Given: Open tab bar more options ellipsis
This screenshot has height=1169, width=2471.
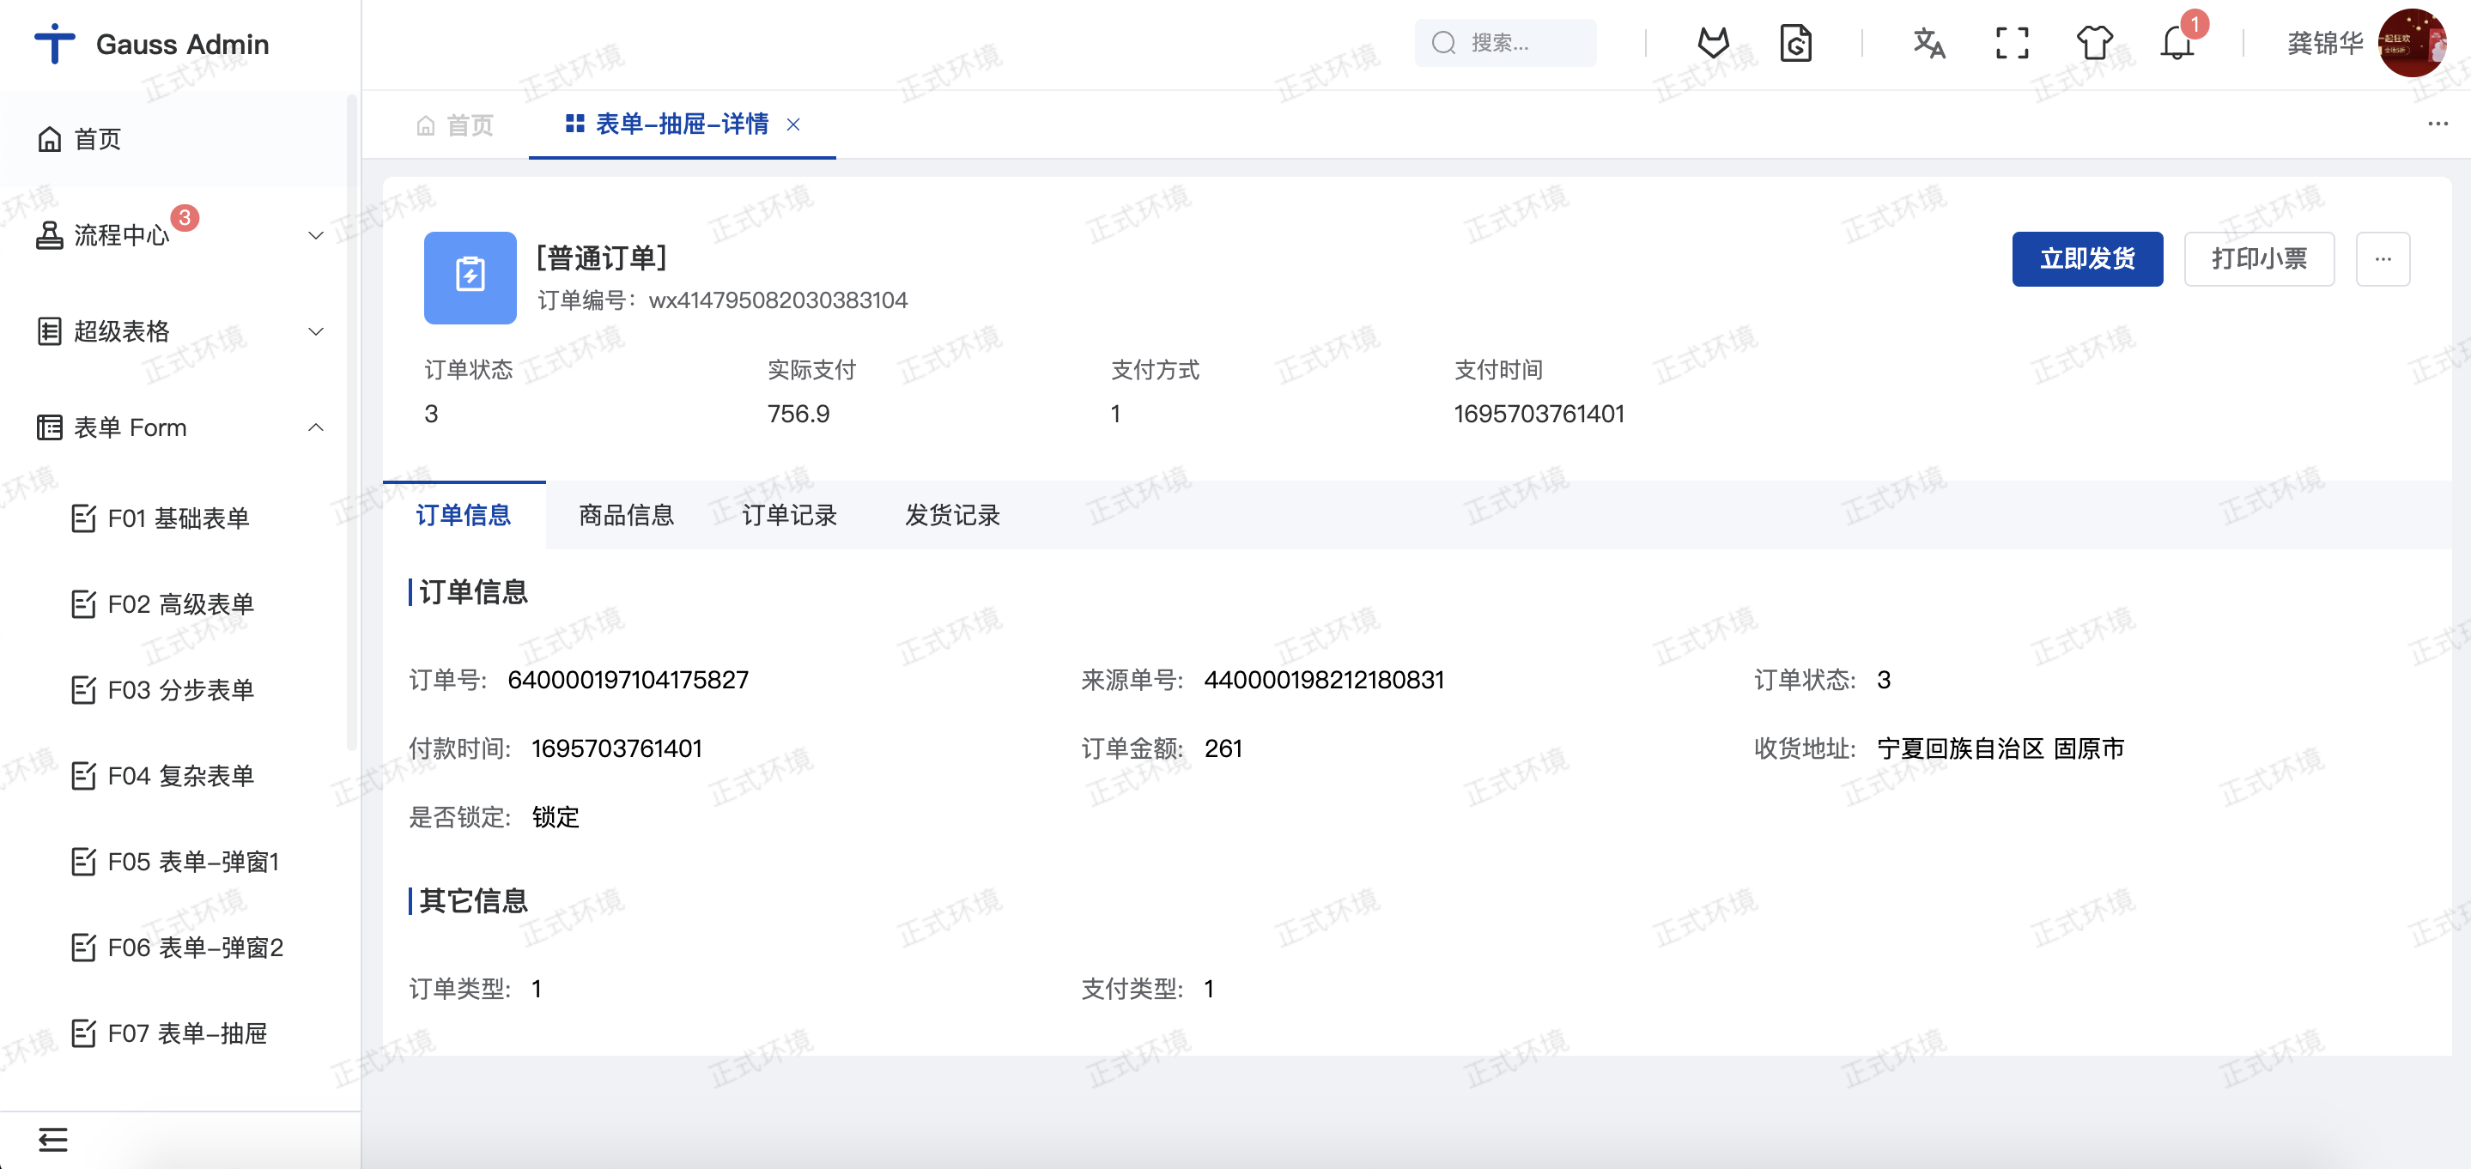Looking at the screenshot, I should click(x=2438, y=124).
